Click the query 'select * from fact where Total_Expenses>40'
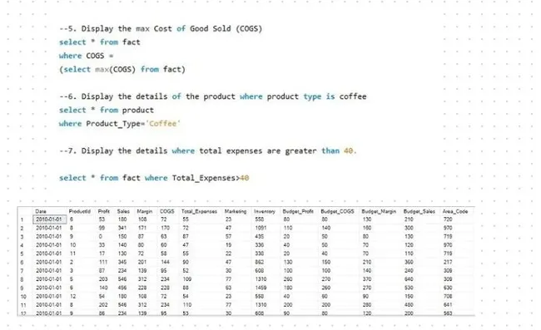Image resolution: width=541 pixels, height=330 pixels. pyautogui.click(x=154, y=178)
